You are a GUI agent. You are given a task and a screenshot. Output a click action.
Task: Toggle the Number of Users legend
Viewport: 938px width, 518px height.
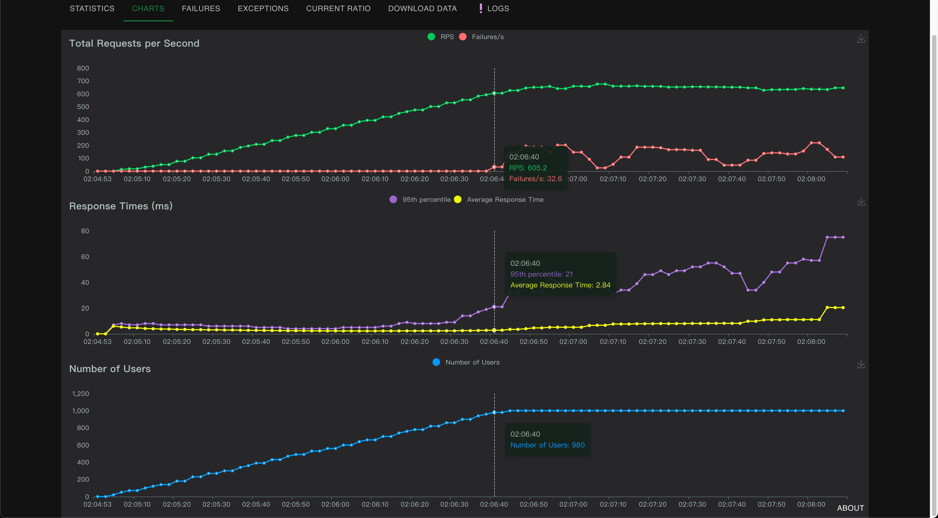pyautogui.click(x=466, y=362)
